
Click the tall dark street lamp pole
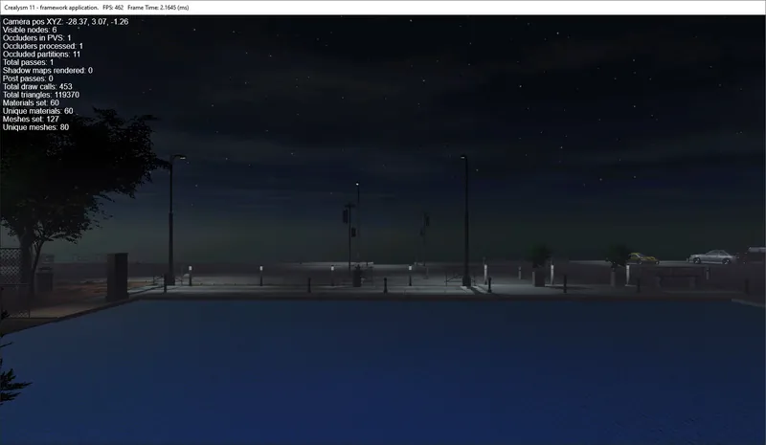tap(465, 220)
